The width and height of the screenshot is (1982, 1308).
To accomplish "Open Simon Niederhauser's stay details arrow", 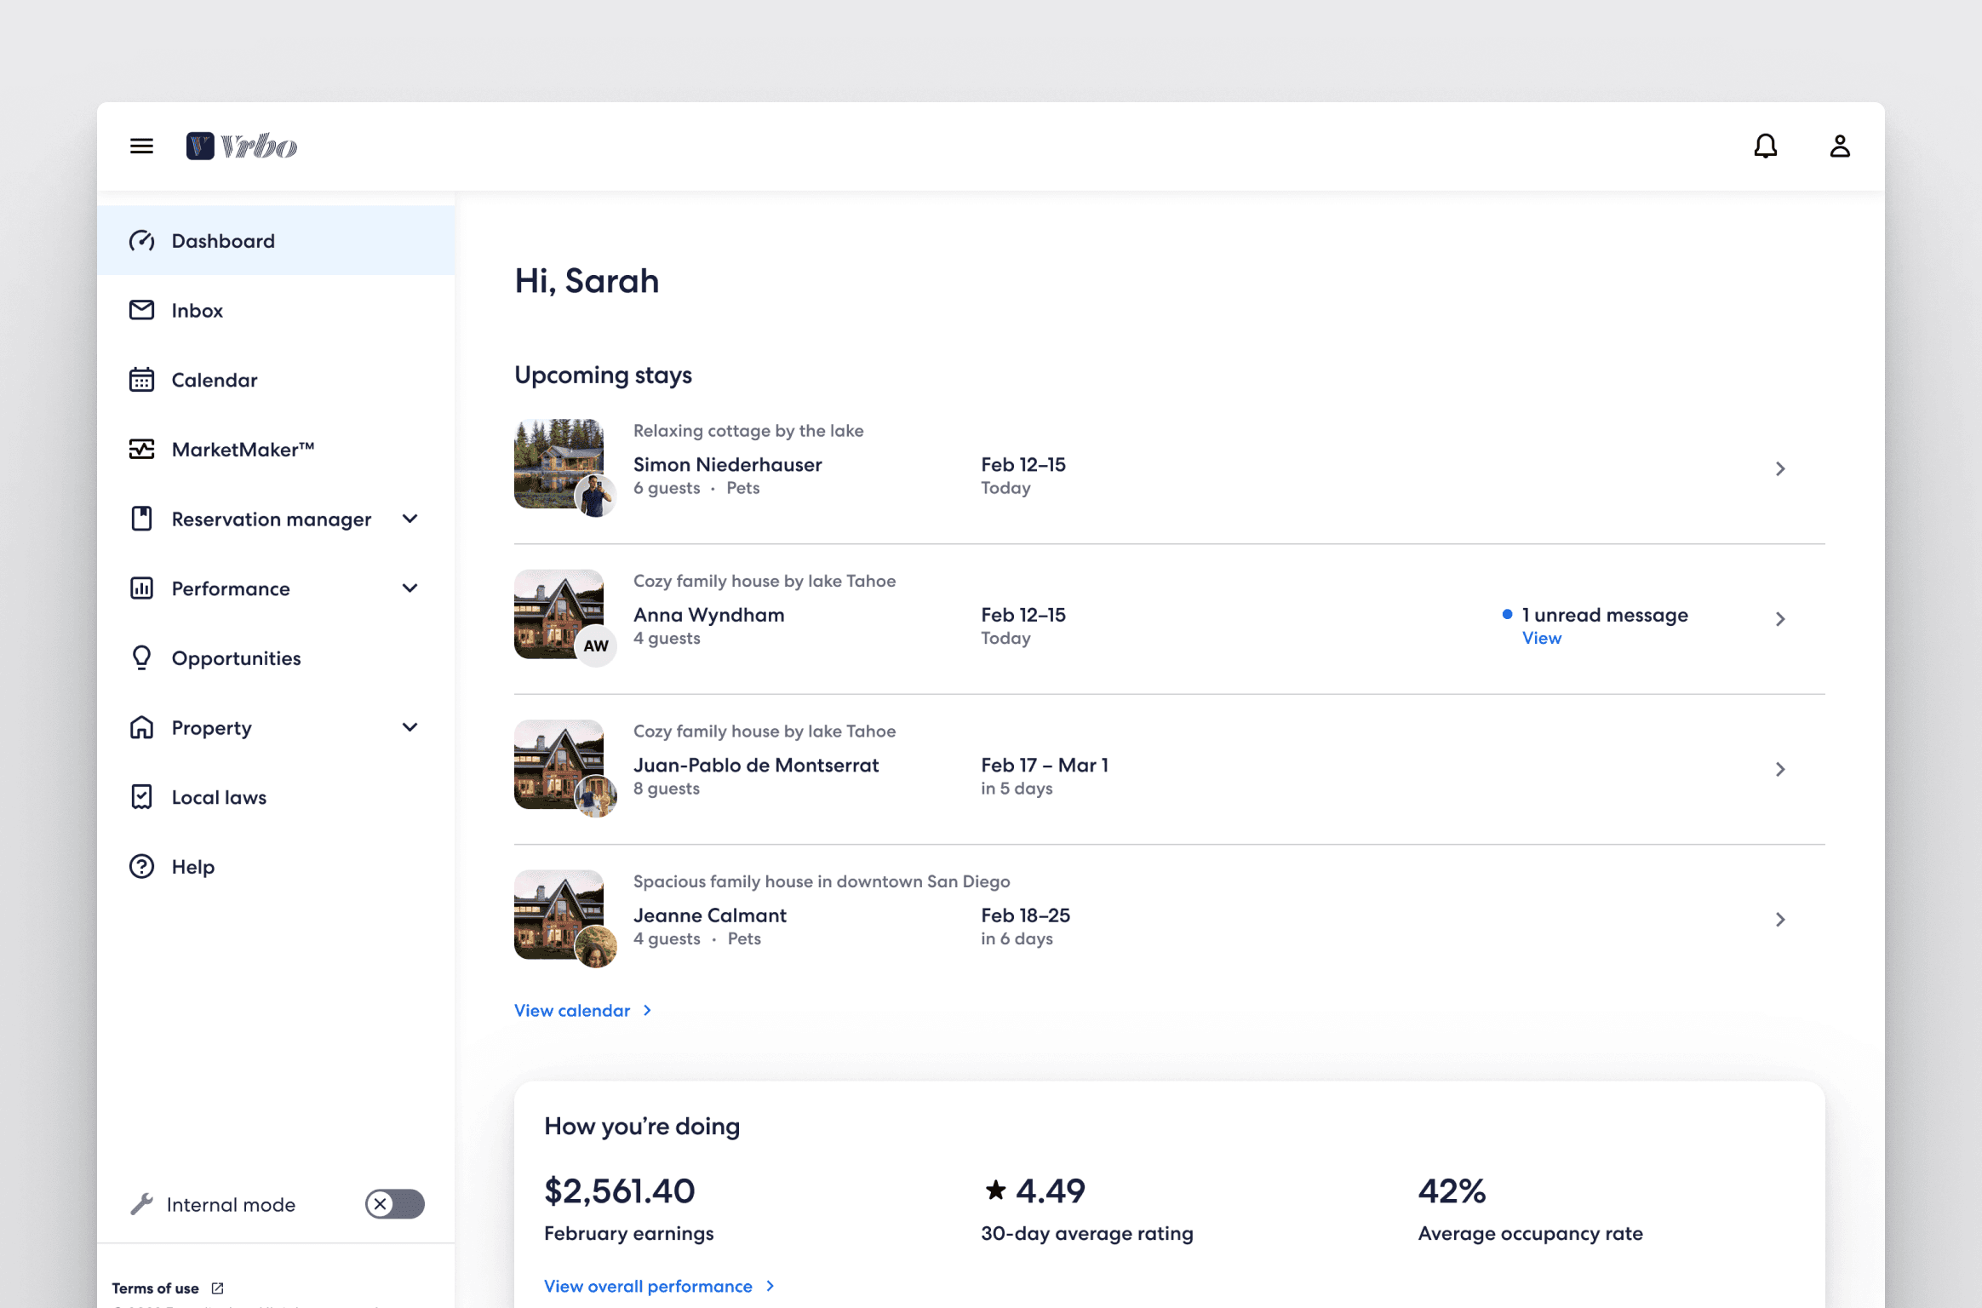I will (1779, 468).
